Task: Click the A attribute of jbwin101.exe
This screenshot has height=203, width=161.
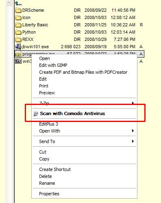Action: (x=141, y=47)
